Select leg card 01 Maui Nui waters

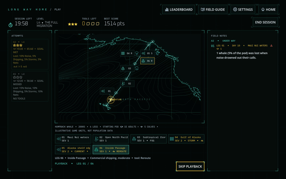click(x=73, y=139)
